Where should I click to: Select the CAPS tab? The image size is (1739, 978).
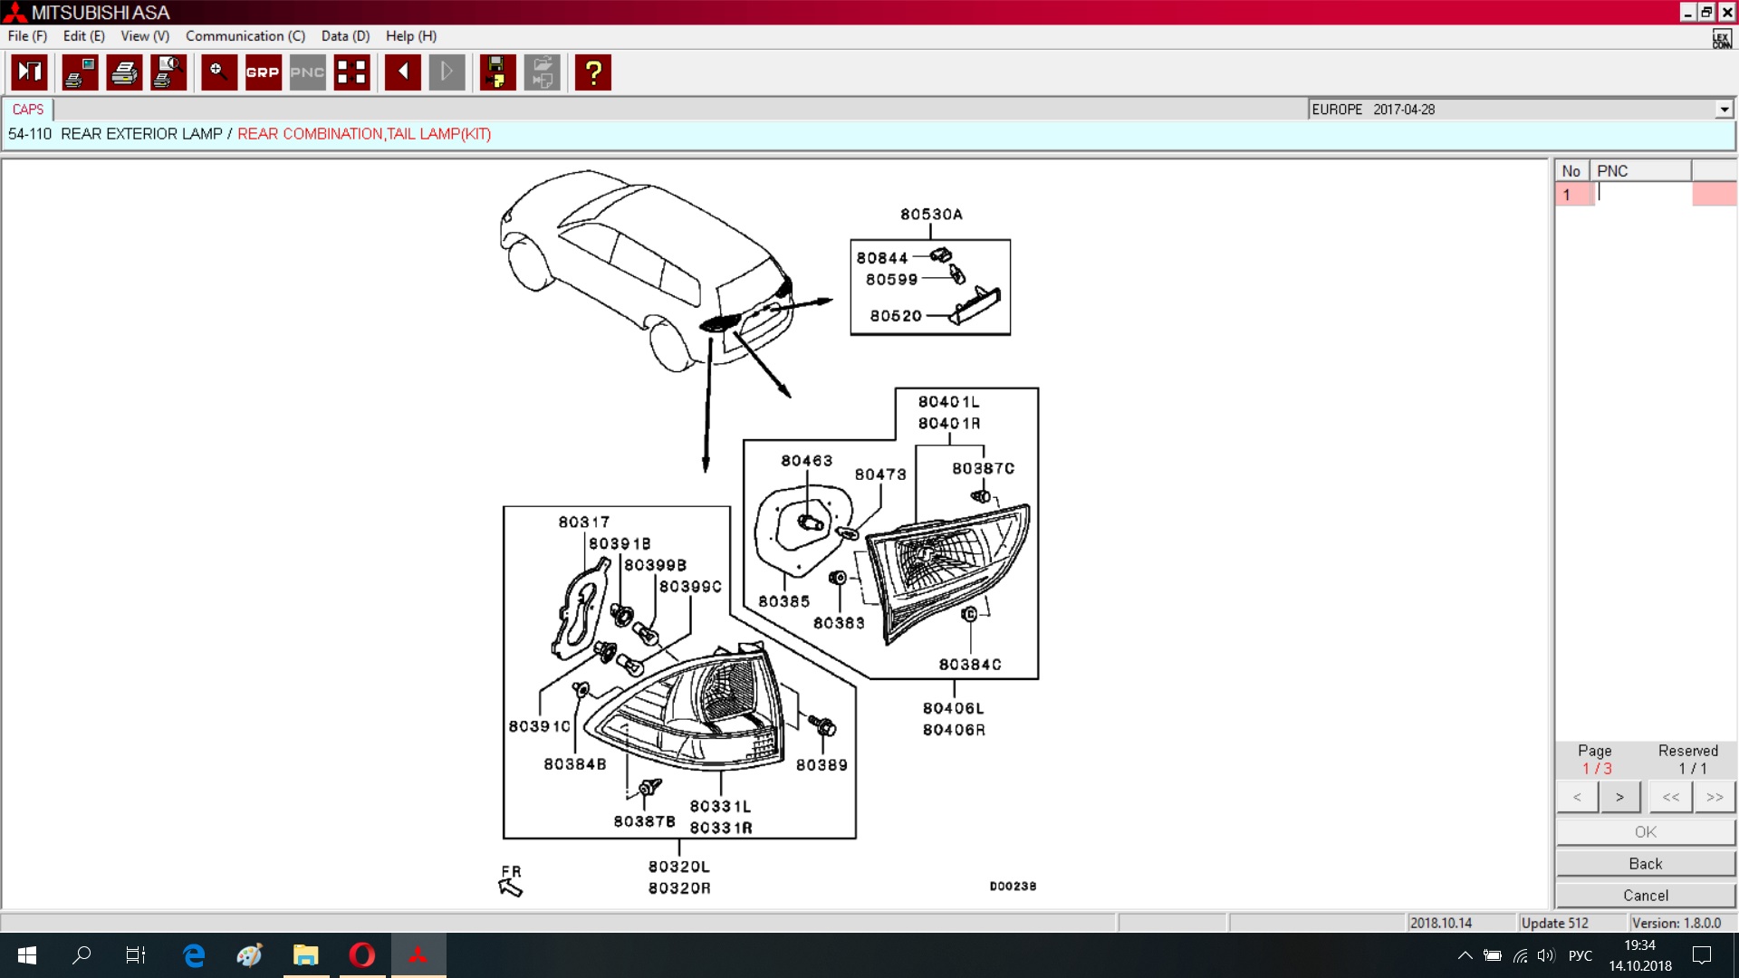28,110
